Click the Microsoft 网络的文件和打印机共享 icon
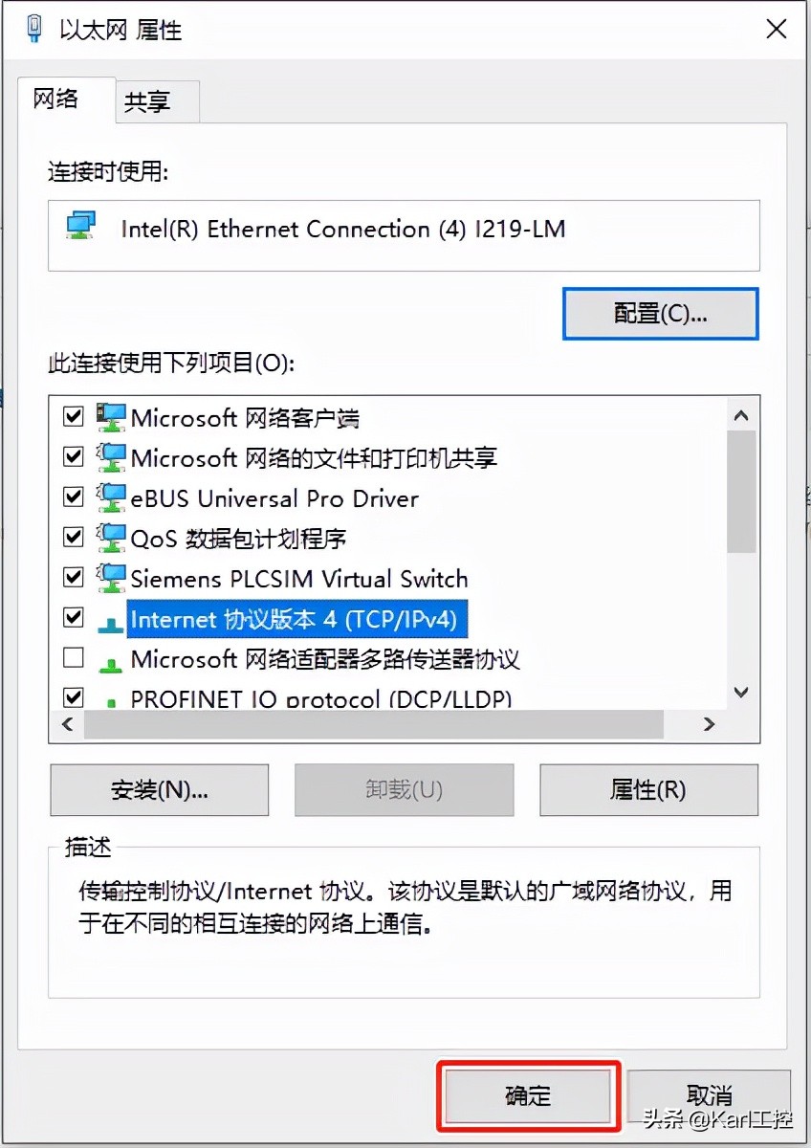Viewport: 811px width, 1148px height. click(108, 456)
